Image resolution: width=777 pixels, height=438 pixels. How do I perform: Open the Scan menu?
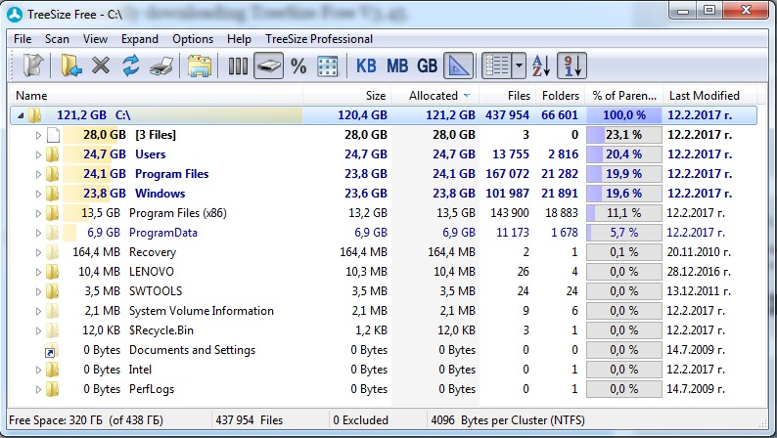57,39
